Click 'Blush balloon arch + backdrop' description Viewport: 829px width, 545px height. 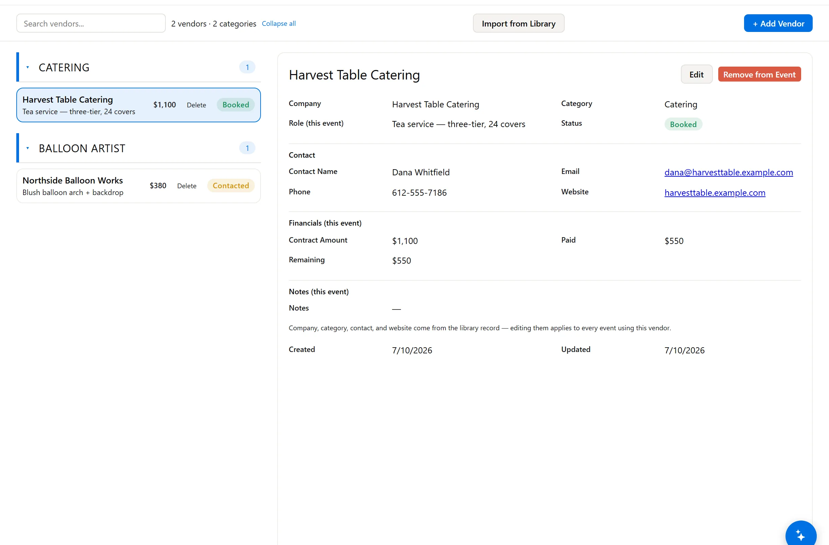tap(73, 192)
